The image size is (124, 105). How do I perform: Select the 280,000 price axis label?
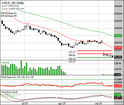click(118, 13)
